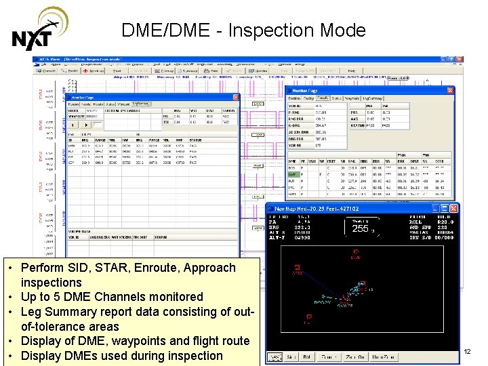Click the Overlap toolbar button

tap(164, 71)
